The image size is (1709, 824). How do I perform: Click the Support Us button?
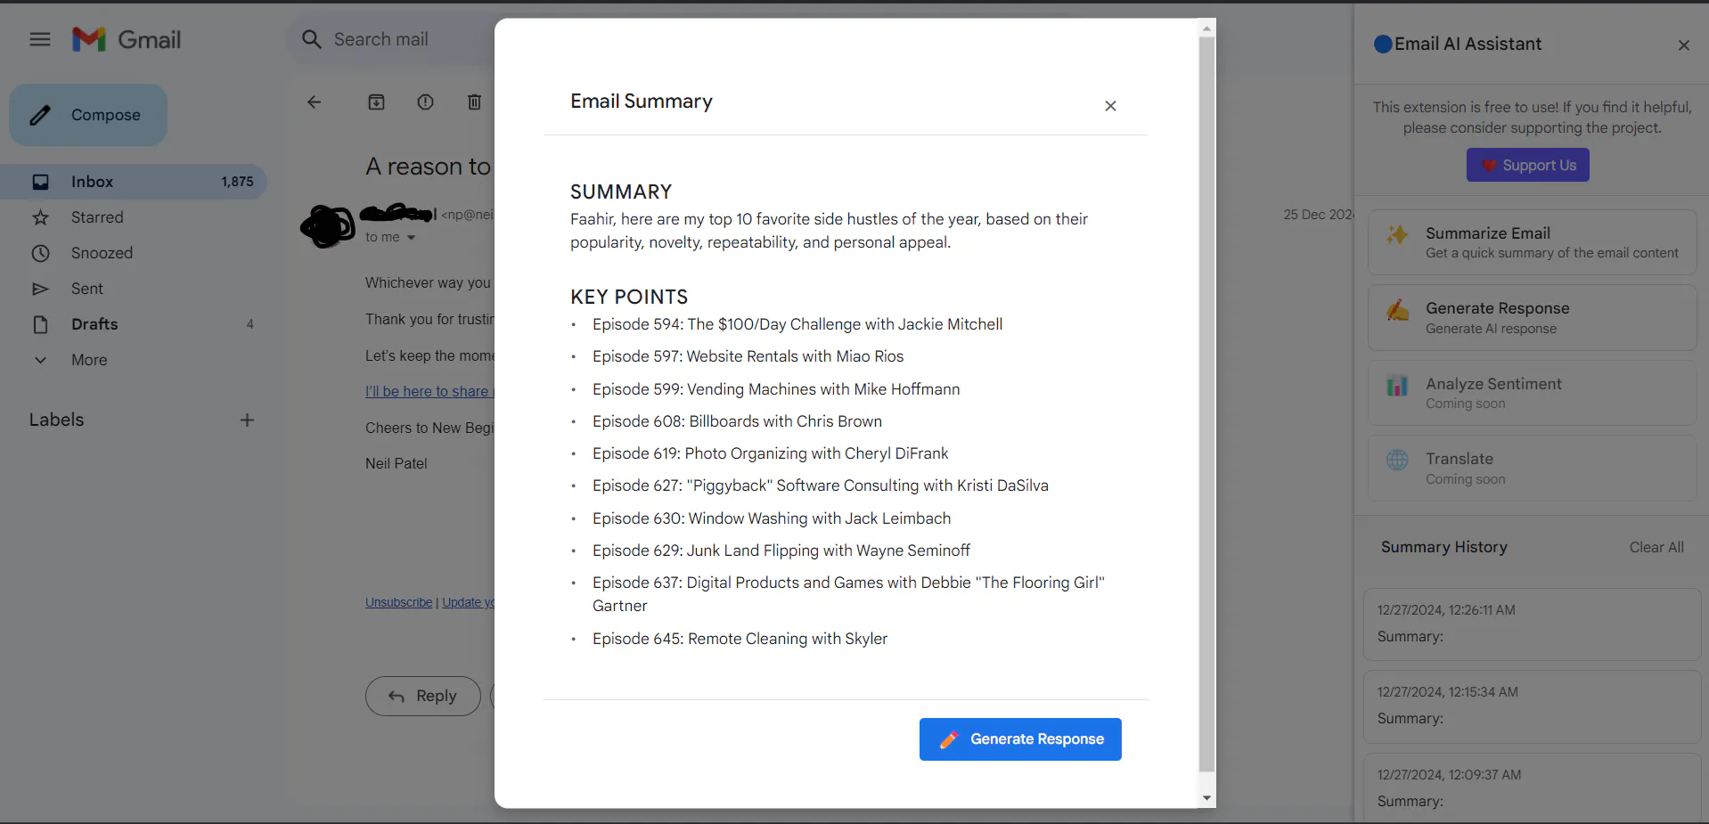click(1527, 165)
